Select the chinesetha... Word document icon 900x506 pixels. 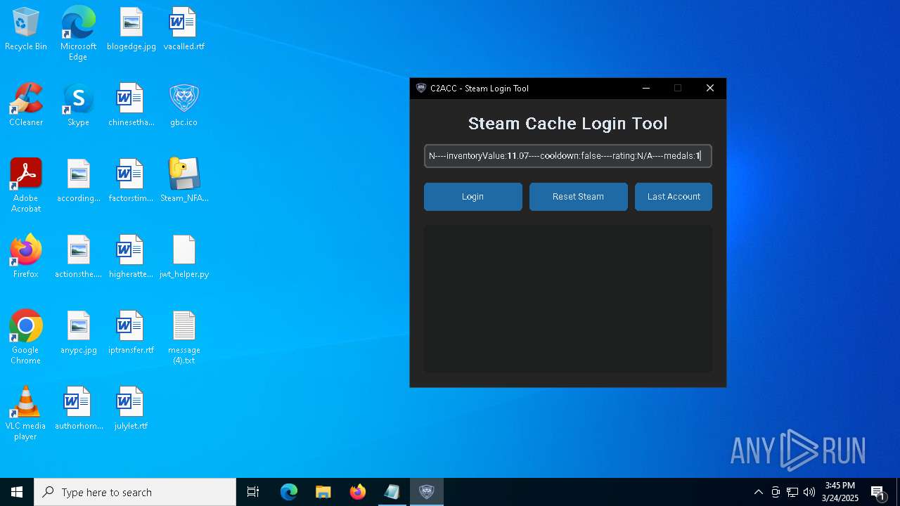pyautogui.click(x=131, y=105)
